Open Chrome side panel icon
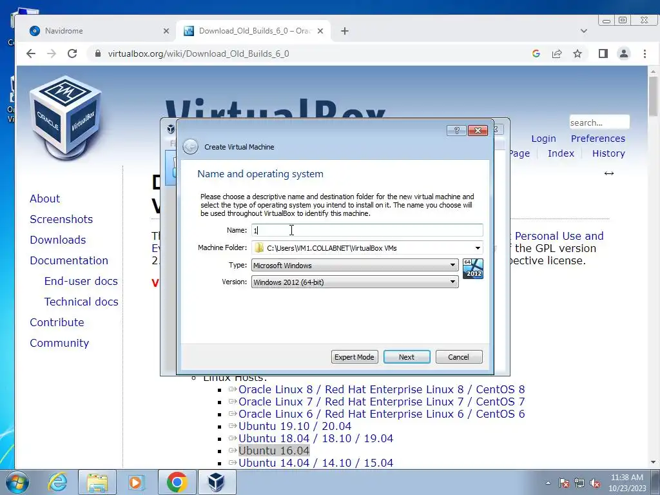Viewport: 660px width, 495px height. 603,53
